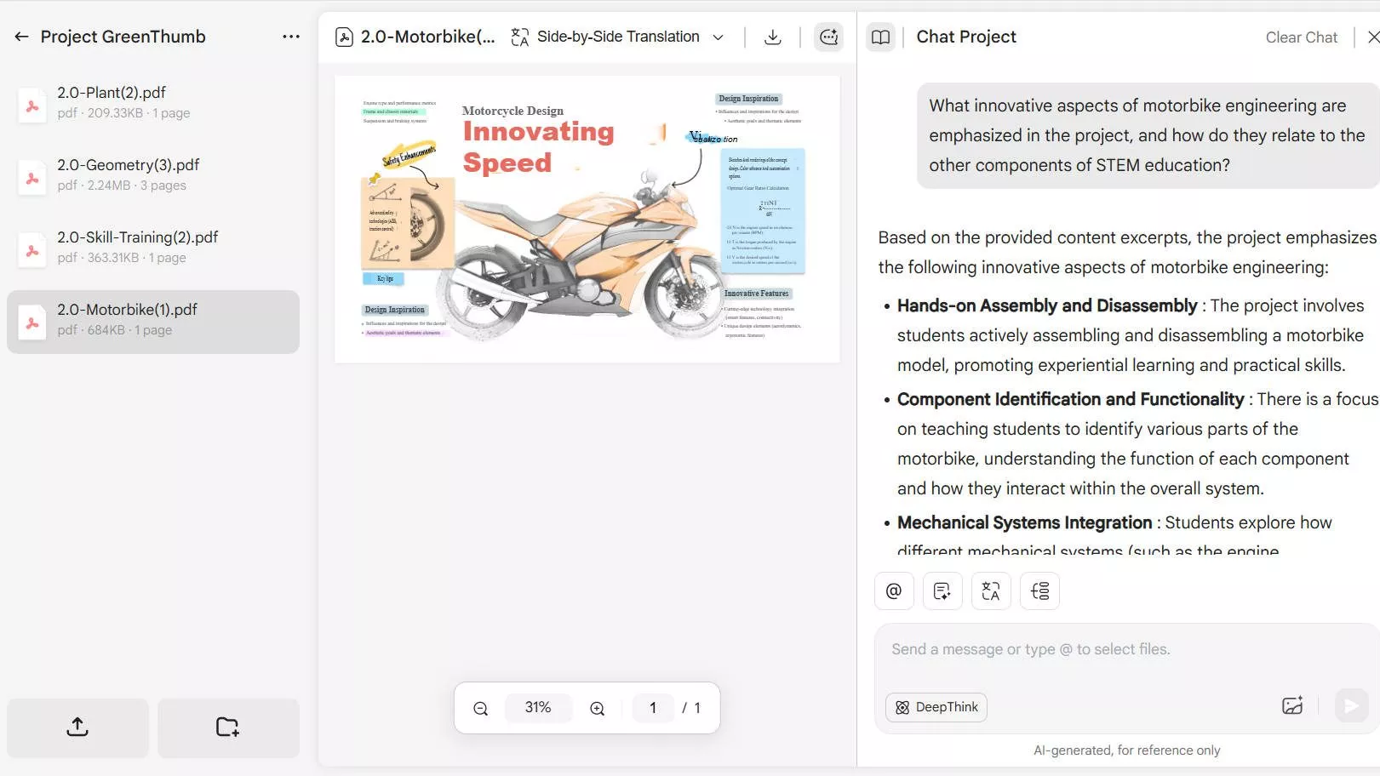1380x776 pixels.
Task: Clear Chat in the Chat Project panel
Action: click(x=1301, y=37)
